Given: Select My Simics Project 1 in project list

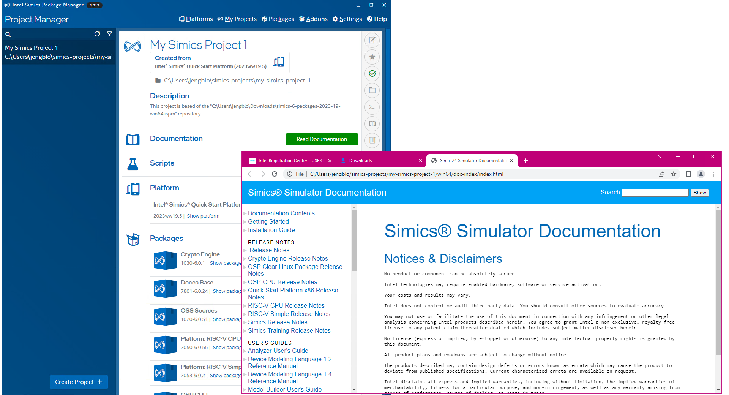Looking at the screenshot, I should coord(59,52).
